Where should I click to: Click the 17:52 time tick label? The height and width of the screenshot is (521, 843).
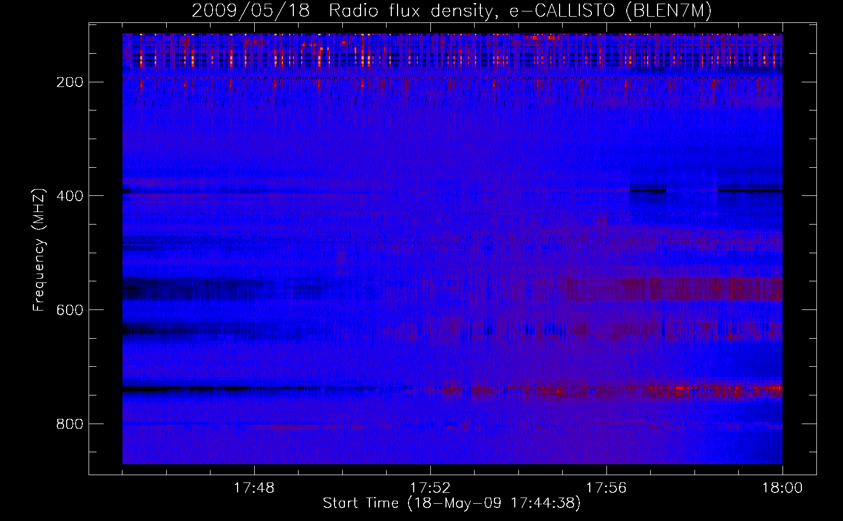point(430,488)
